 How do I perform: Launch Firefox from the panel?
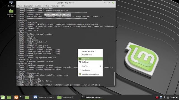click(x=16, y=97)
